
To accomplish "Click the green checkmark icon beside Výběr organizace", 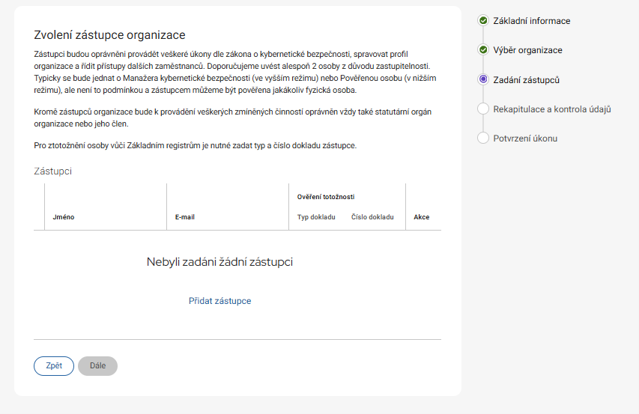I will tap(482, 50).
